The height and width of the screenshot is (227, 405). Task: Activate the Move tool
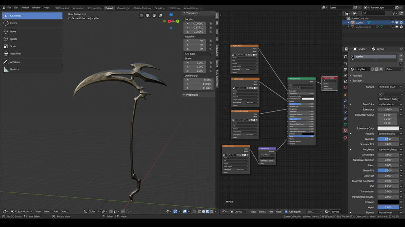coord(13,31)
